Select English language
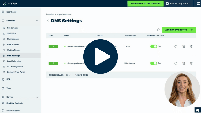 pos(10,103)
